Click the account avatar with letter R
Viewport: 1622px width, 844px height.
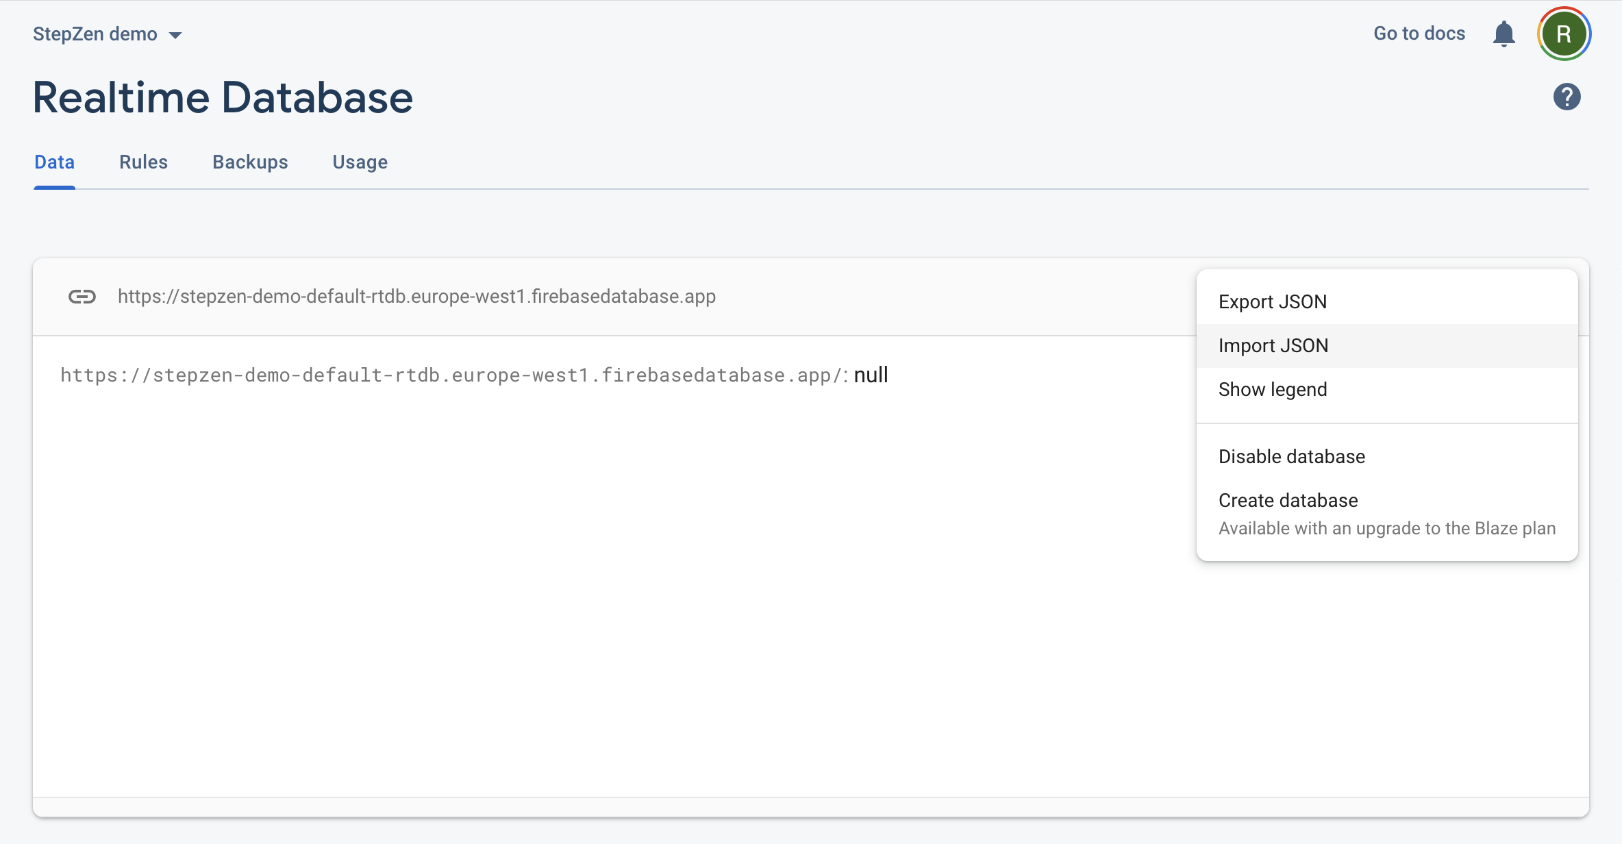coord(1564,33)
